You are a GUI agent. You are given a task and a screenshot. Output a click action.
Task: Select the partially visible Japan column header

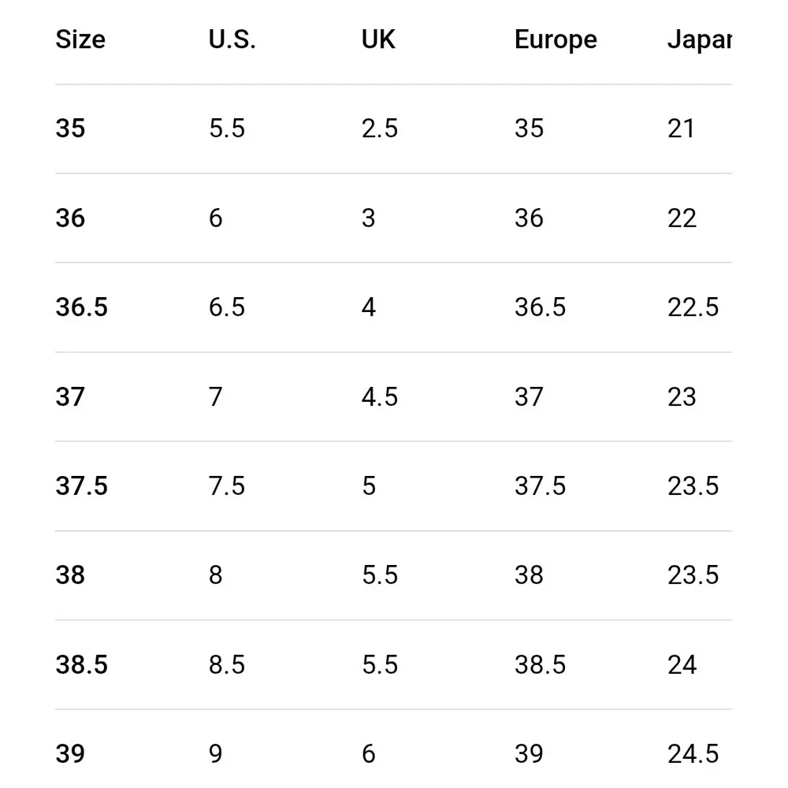tap(700, 40)
